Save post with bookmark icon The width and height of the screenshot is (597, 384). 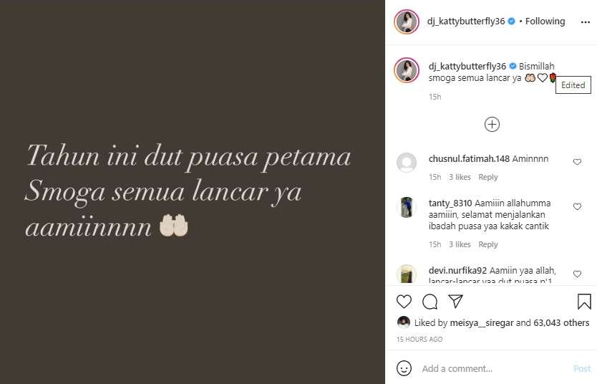(584, 302)
